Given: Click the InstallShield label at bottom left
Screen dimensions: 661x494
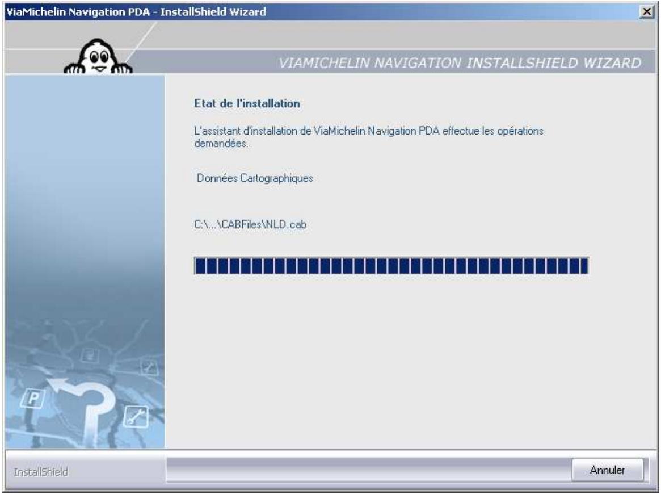Looking at the screenshot, I should (x=41, y=472).
